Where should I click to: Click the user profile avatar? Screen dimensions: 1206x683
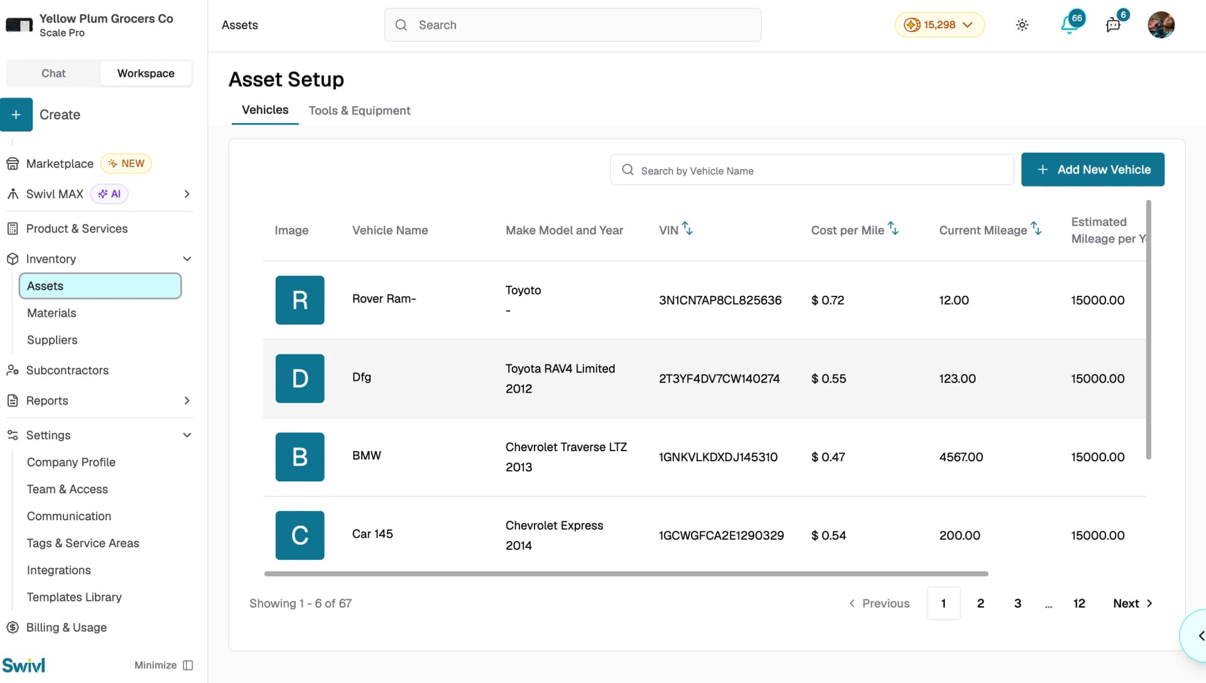pos(1161,25)
